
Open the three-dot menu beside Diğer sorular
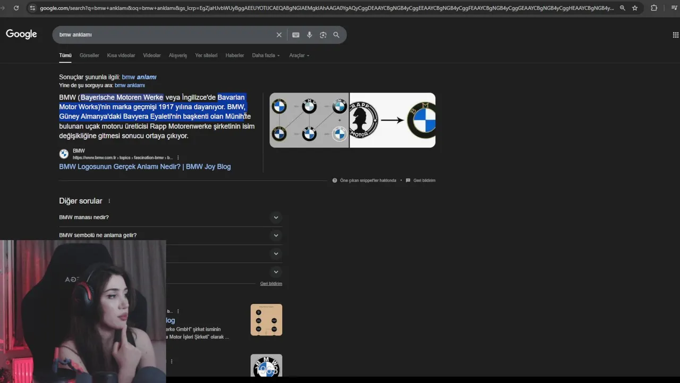109,201
